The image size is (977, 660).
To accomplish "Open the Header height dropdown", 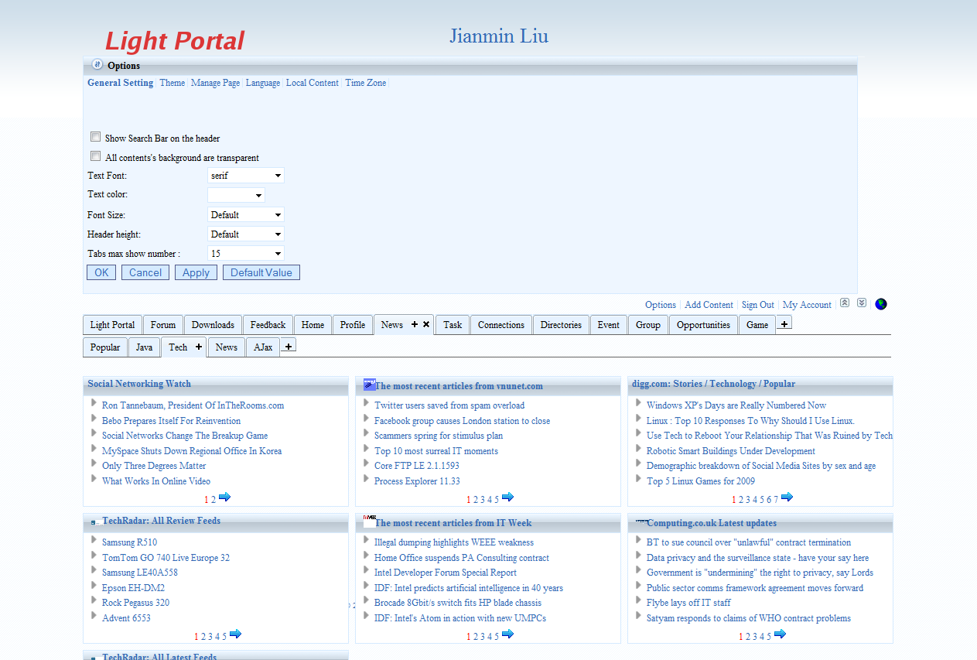I will tap(246, 234).
